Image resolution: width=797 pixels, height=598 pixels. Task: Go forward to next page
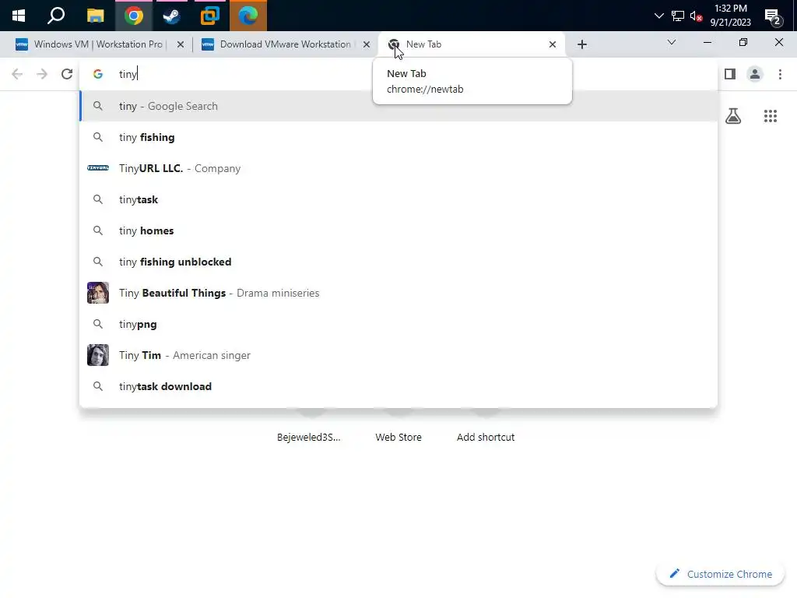(42, 74)
